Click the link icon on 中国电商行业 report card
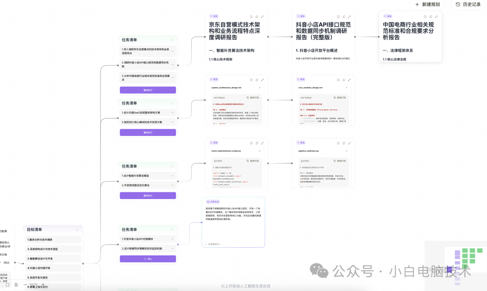The width and height of the screenshot is (487, 291). 431,17
